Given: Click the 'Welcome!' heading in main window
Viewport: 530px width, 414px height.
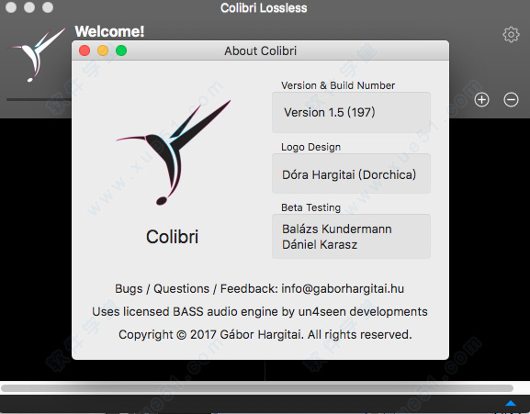Looking at the screenshot, I should click(x=109, y=31).
